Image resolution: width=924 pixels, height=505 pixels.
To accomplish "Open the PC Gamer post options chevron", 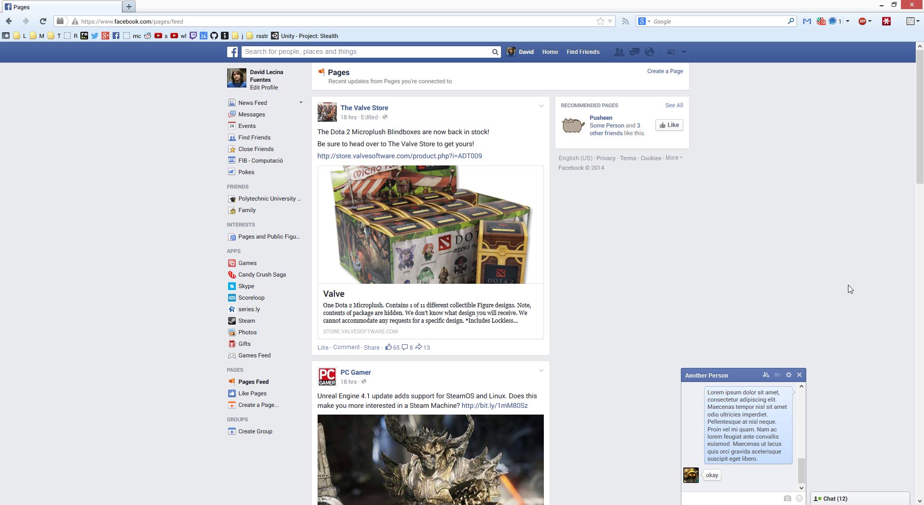I will [x=541, y=370].
